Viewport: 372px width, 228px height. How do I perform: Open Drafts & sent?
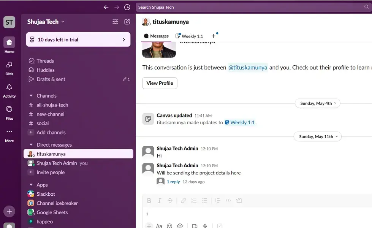pyautogui.click(x=78, y=79)
